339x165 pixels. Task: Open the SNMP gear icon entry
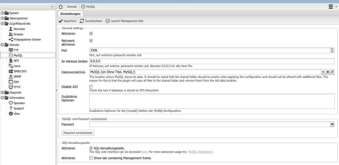pyautogui.click(x=11, y=77)
